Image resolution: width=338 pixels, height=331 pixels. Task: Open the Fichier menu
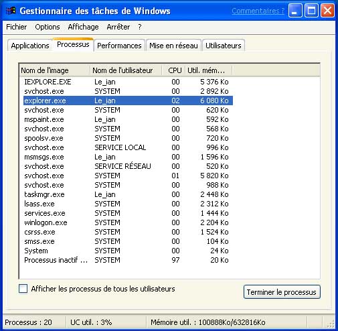coord(17,27)
